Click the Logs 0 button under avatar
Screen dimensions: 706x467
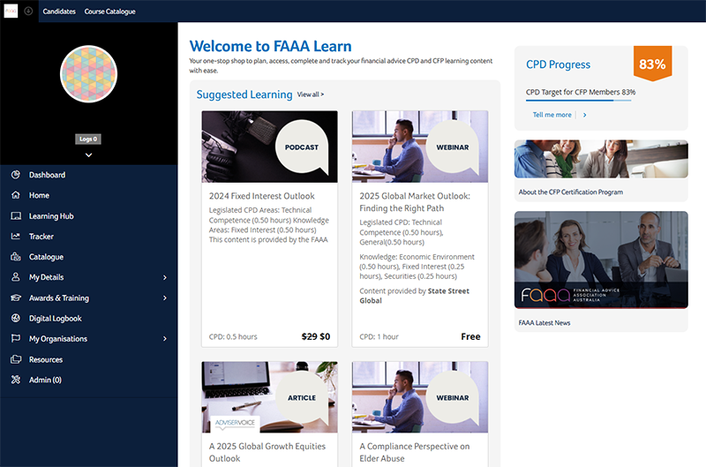click(x=88, y=139)
